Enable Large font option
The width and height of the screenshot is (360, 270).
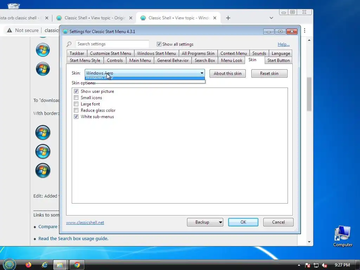point(76,104)
